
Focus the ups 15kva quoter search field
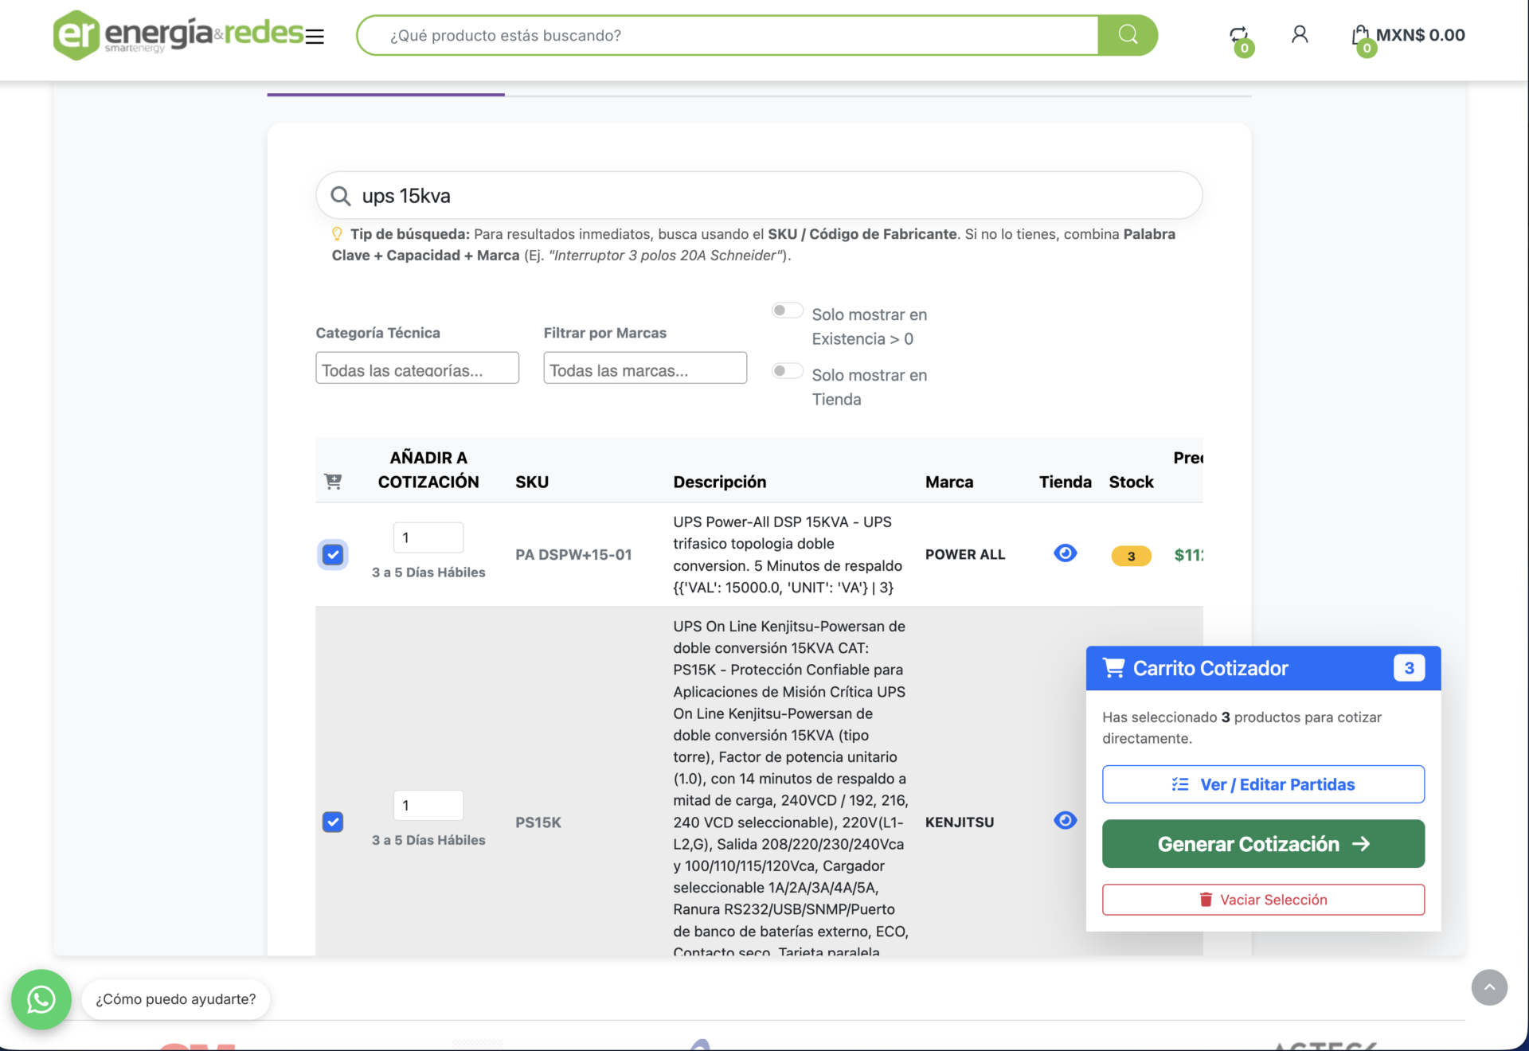(759, 196)
